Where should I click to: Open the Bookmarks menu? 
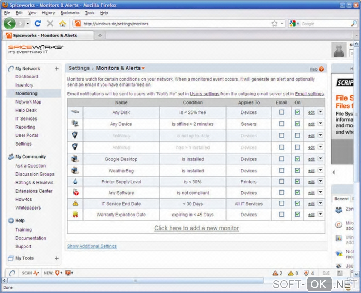click(x=70, y=13)
